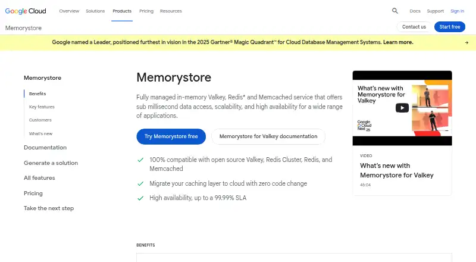Open Documentation in the sidebar

click(x=45, y=148)
